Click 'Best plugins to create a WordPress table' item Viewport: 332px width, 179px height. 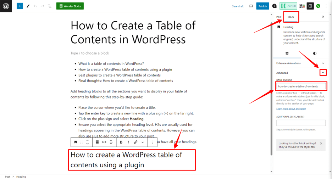coord(120,75)
